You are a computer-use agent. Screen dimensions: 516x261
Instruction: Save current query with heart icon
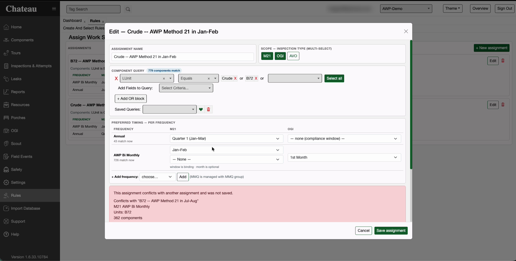(x=201, y=109)
